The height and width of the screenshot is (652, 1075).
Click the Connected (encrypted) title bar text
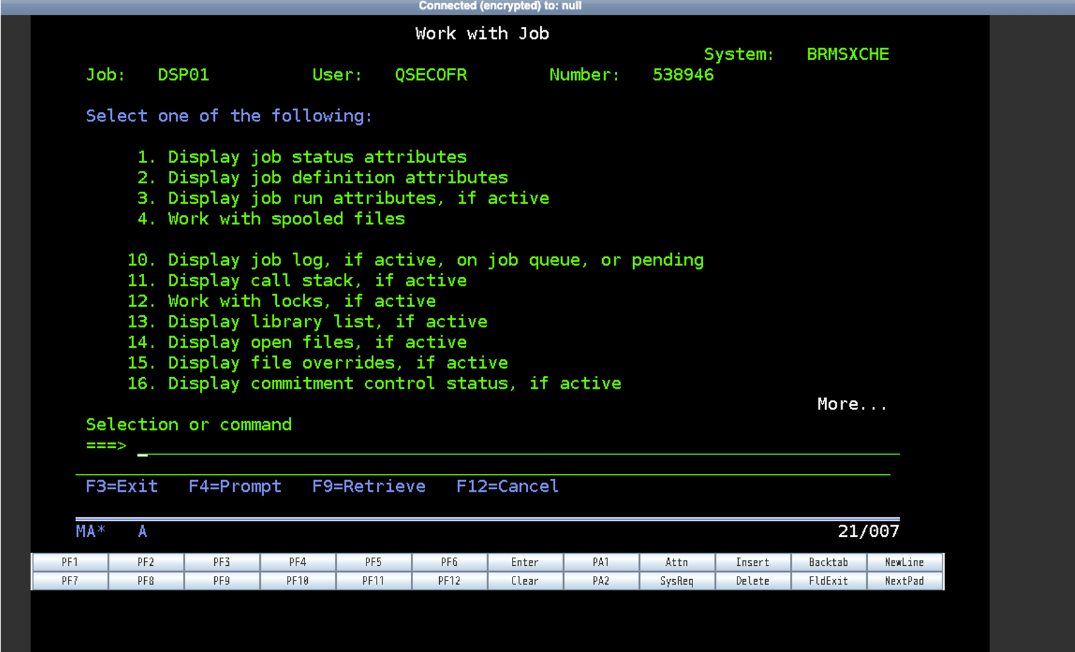[500, 6]
